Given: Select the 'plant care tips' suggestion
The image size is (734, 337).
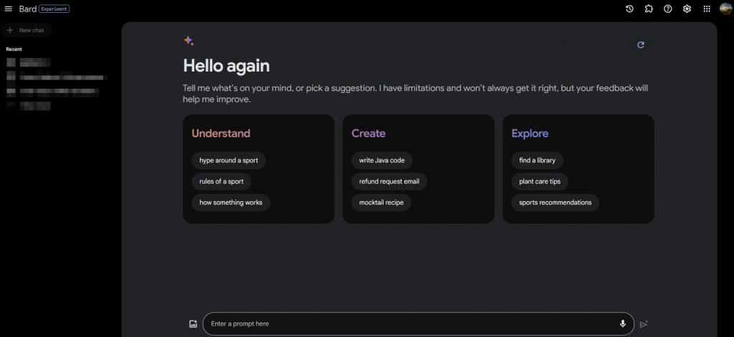Looking at the screenshot, I should [x=540, y=182].
